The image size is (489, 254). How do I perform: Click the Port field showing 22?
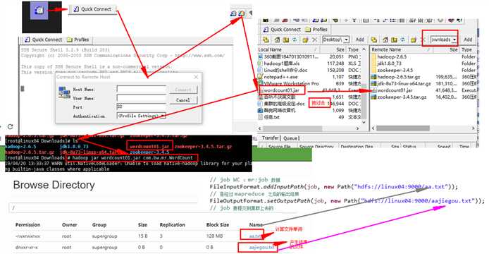[x=141, y=107]
